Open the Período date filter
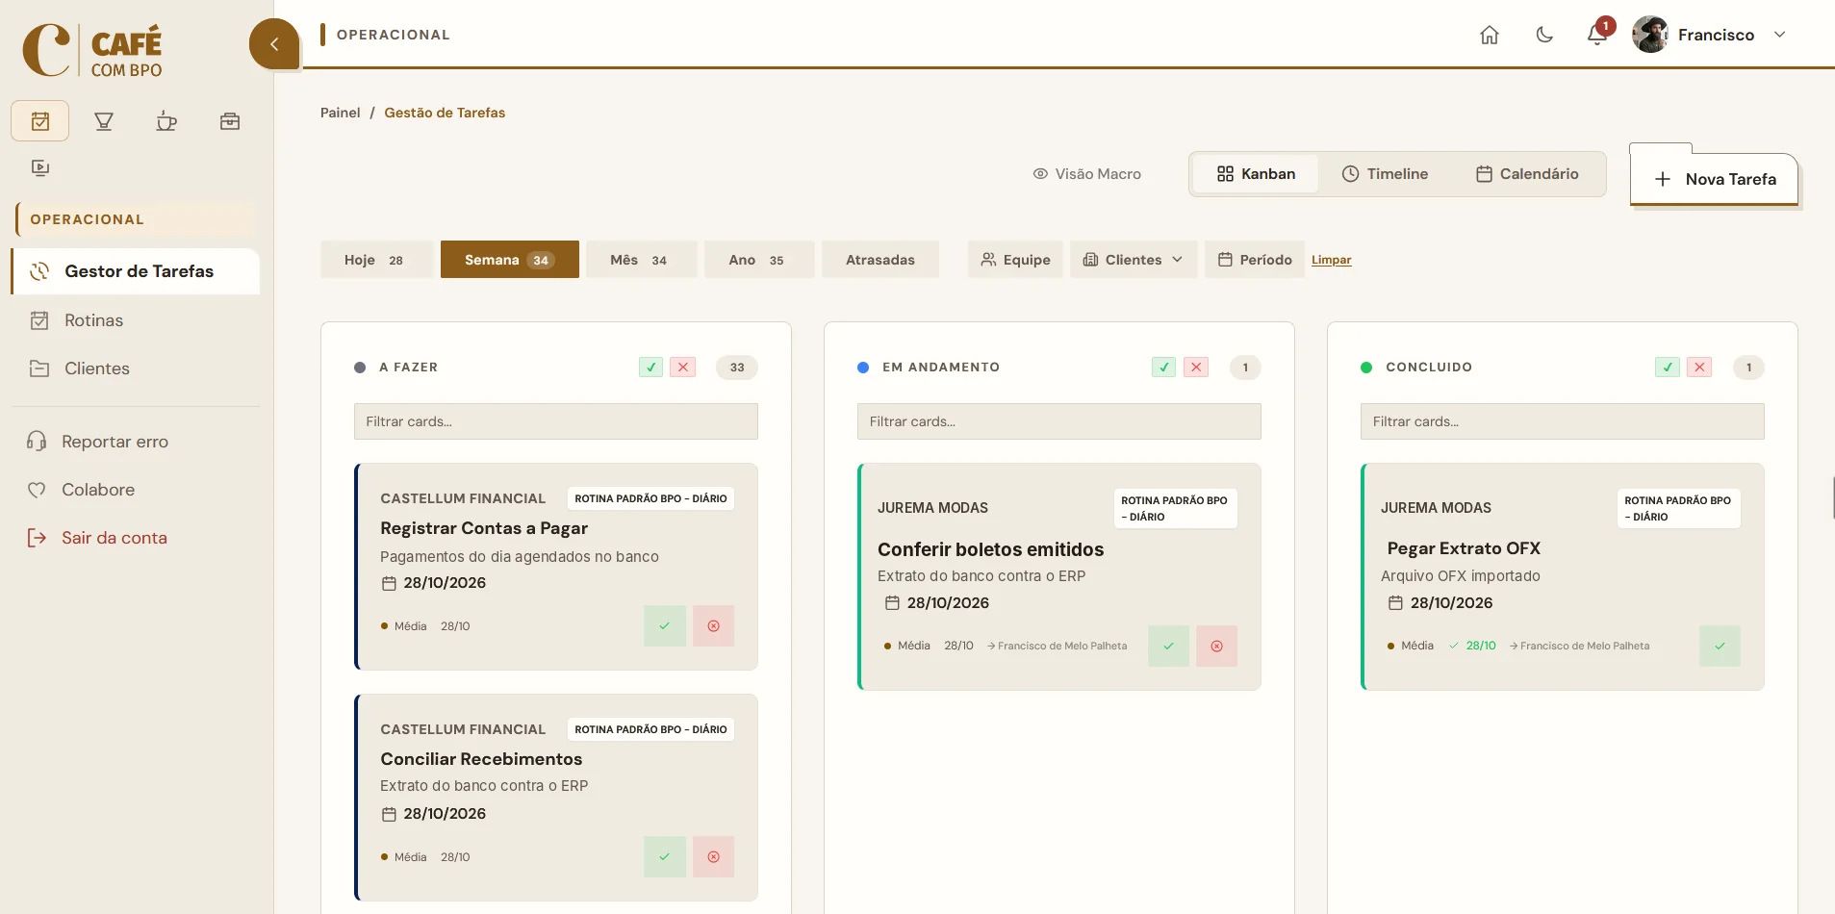Viewport: 1835px width, 914px height. click(1255, 260)
